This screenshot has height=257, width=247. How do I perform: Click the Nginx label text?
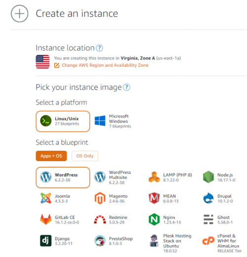[x=169, y=217]
